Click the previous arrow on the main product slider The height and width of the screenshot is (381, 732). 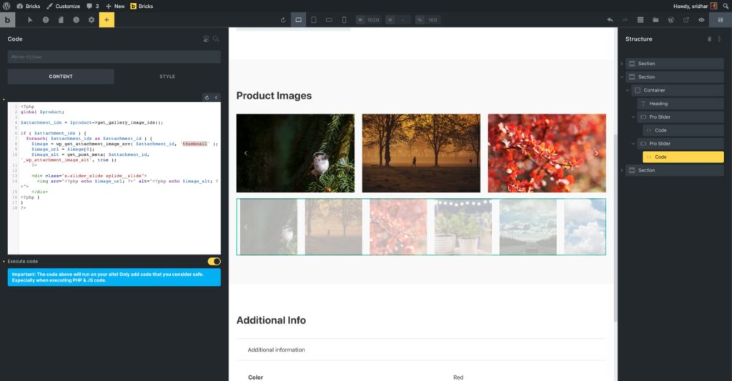point(246,153)
